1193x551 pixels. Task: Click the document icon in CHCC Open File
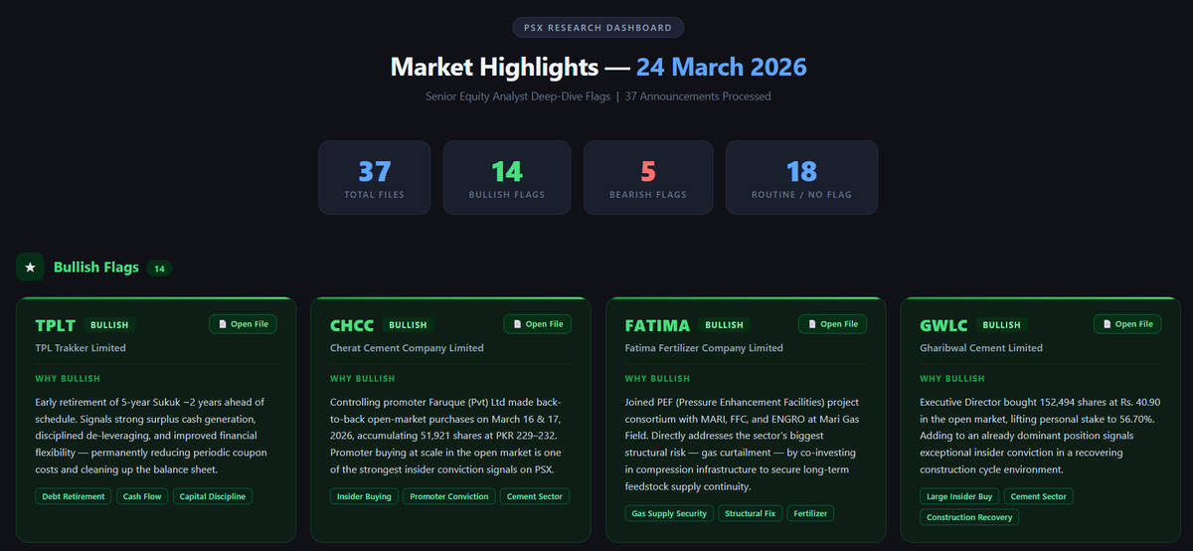pyautogui.click(x=516, y=324)
